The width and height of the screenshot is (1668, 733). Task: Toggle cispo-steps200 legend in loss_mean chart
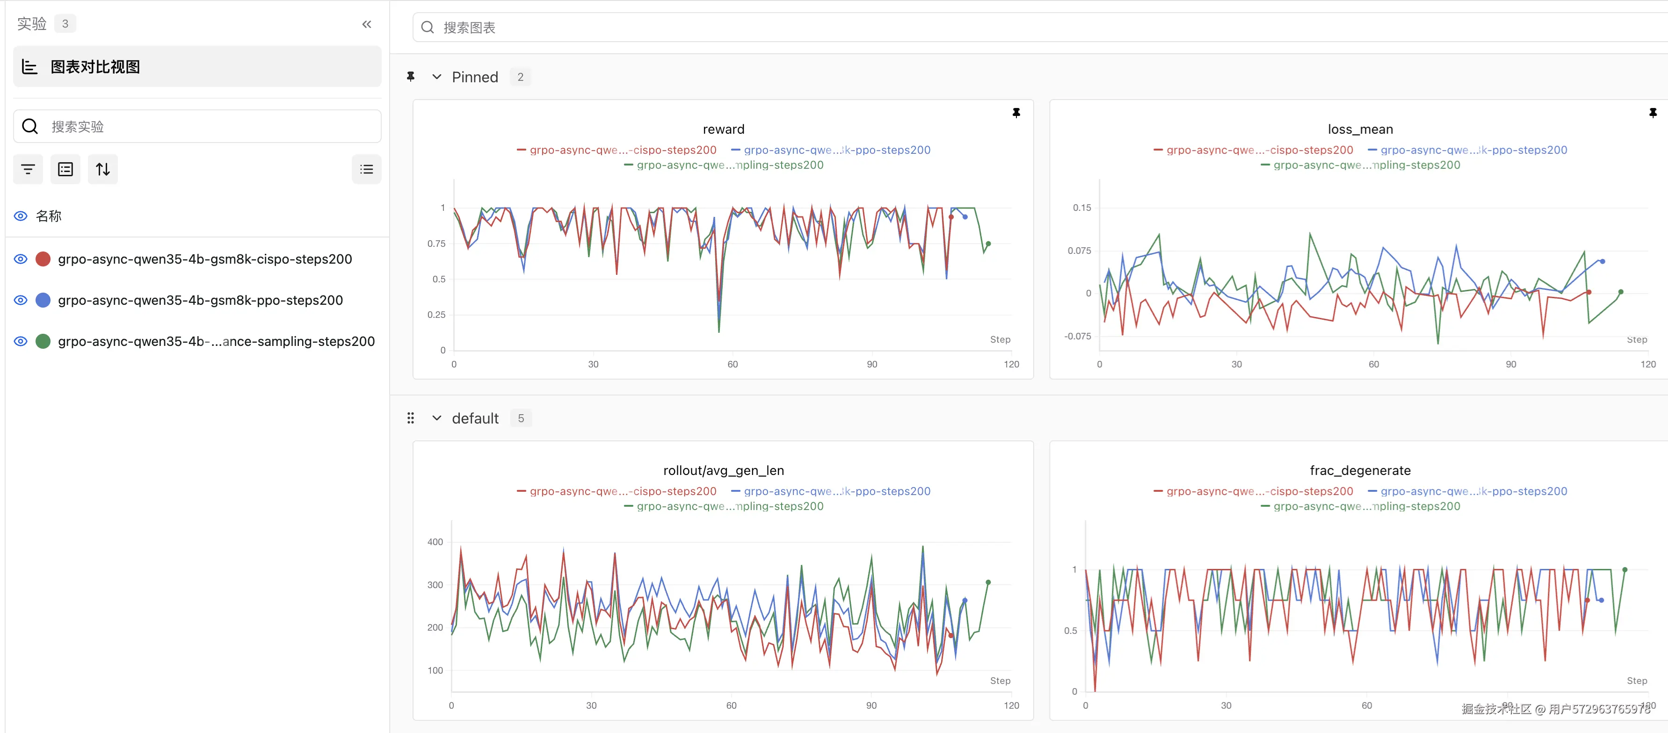(1253, 150)
